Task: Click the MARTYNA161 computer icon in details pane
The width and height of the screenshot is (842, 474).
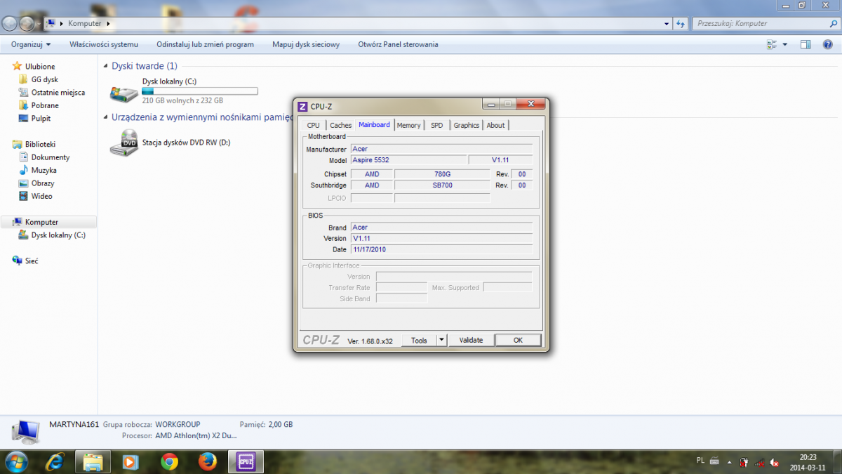Action: (26, 430)
